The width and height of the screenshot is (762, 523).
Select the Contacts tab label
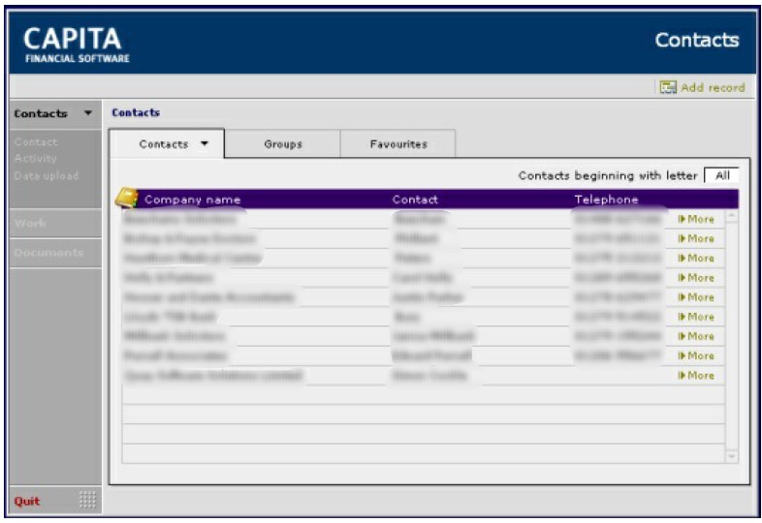point(163,144)
